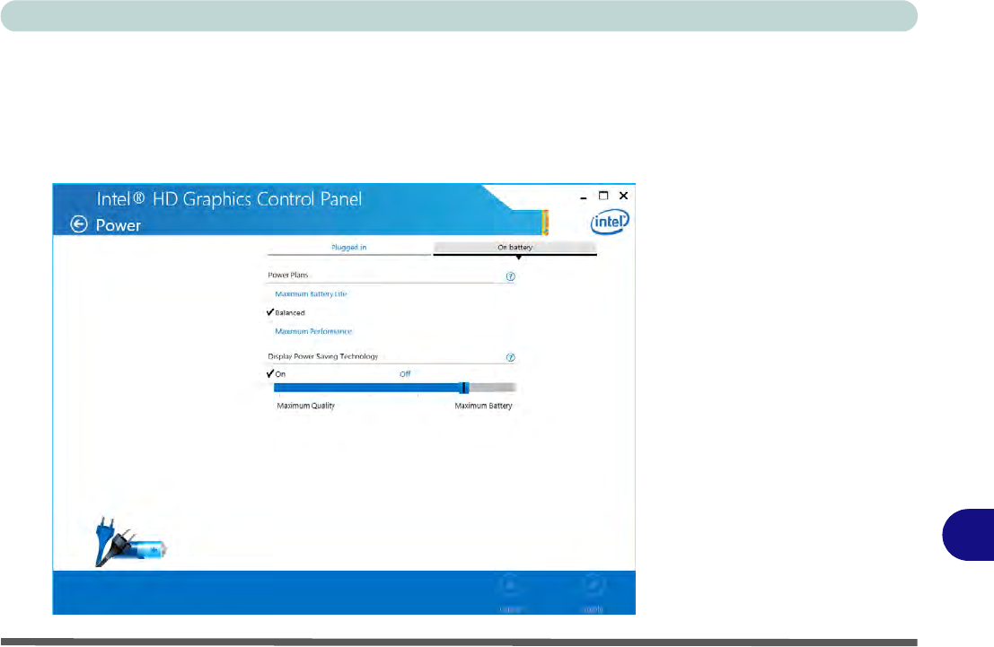This screenshot has height=647, width=994.
Task: Open help for Display Power Saving Technology
Action: [x=510, y=357]
